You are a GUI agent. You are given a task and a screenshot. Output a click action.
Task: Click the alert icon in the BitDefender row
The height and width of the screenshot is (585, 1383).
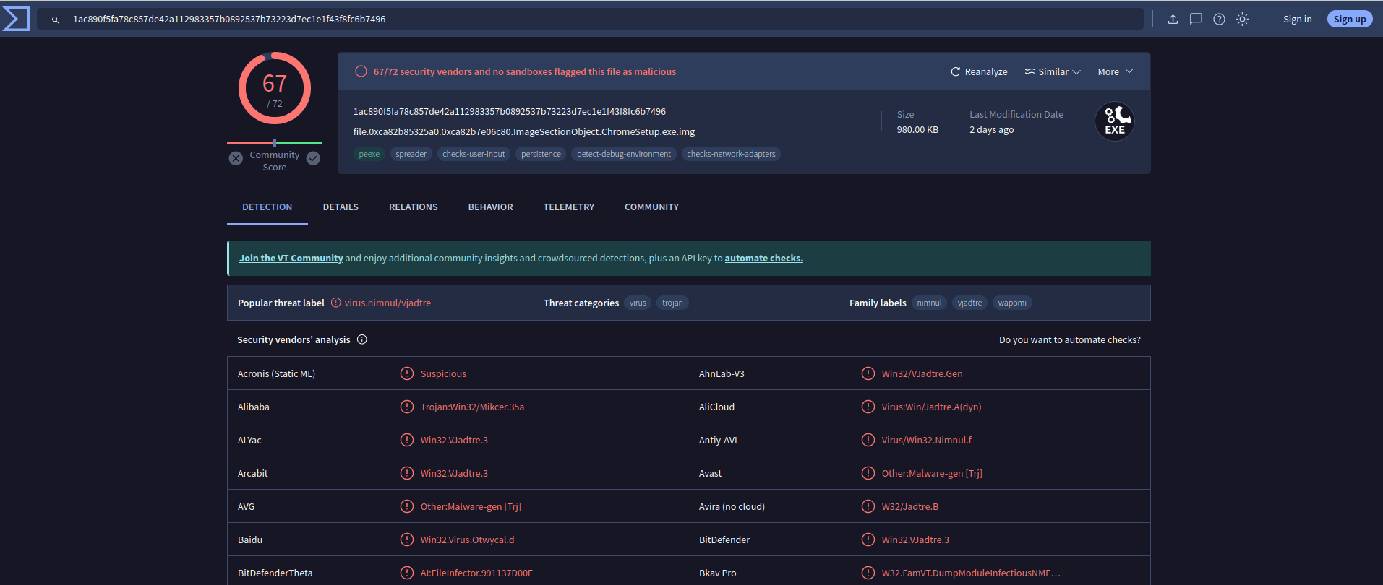click(868, 539)
